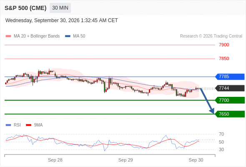Click the green 7700 support tag

point(230,100)
